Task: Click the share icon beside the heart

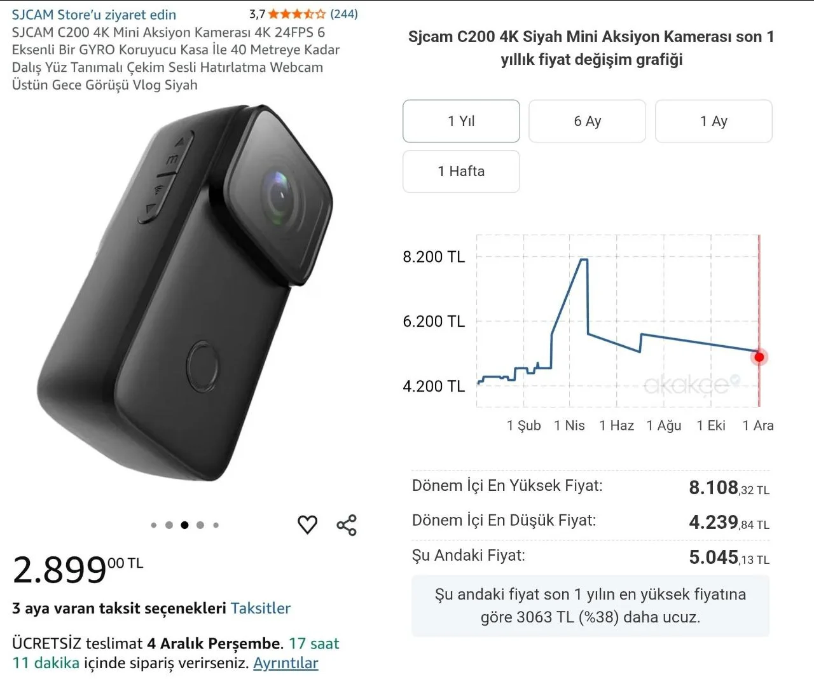Action: click(x=347, y=525)
